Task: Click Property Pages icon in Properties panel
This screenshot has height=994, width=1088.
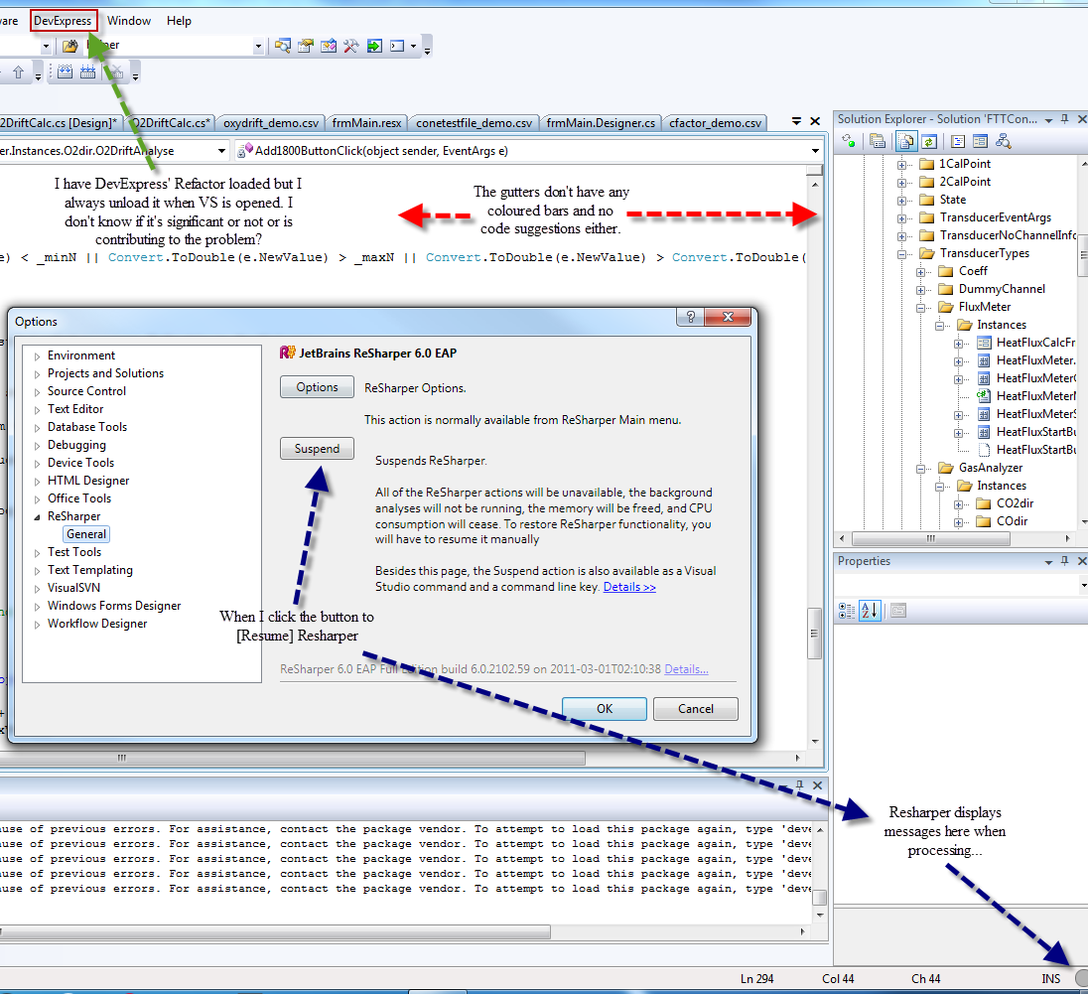Action: click(898, 611)
